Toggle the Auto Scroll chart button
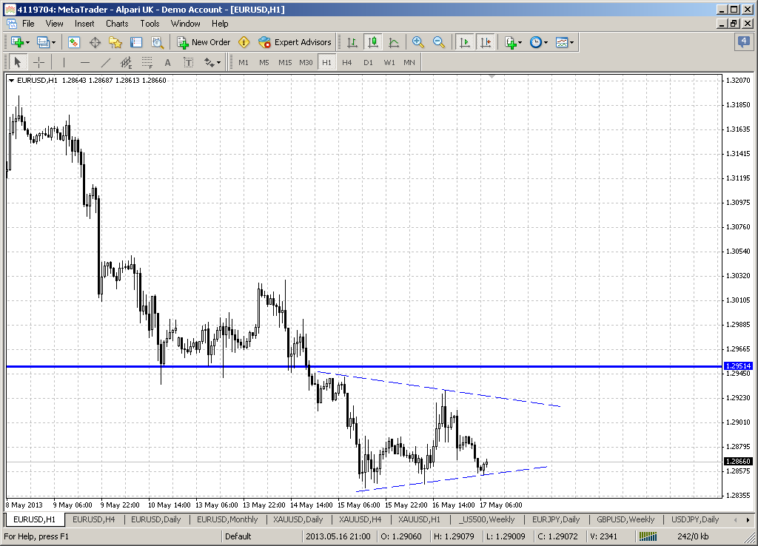The height and width of the screenshot is (546, 758). point(465,42)
